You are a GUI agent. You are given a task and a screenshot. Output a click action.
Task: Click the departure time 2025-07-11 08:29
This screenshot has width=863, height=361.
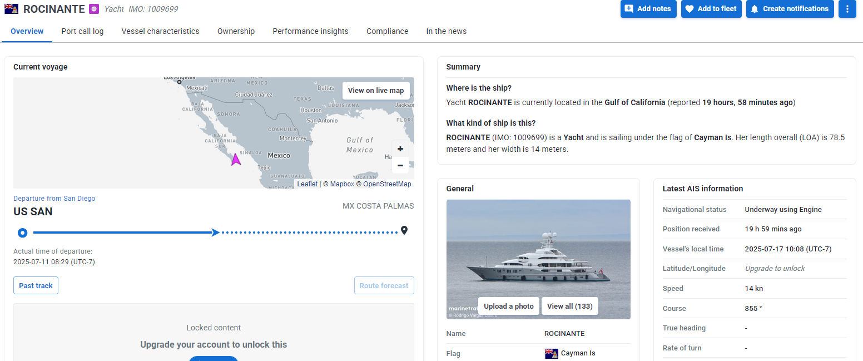[54, 262]
